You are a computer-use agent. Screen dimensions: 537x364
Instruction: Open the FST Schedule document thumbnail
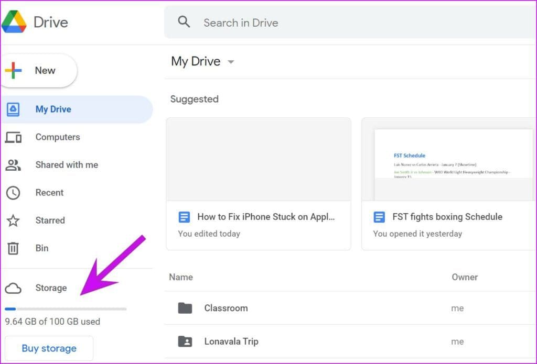449,159
